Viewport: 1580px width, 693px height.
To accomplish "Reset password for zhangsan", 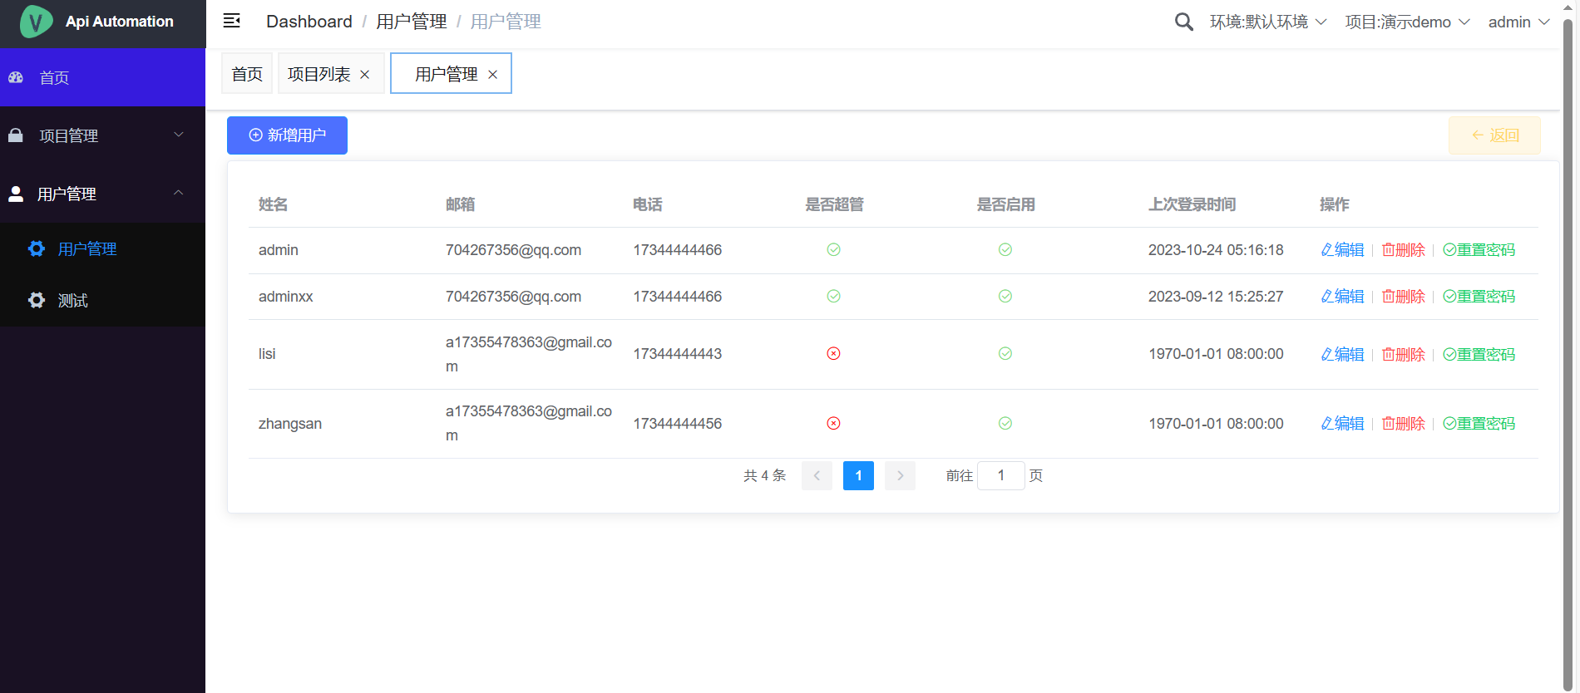I will tap(1479, 424).
